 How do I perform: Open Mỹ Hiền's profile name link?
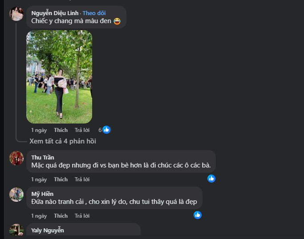[42, 194]
